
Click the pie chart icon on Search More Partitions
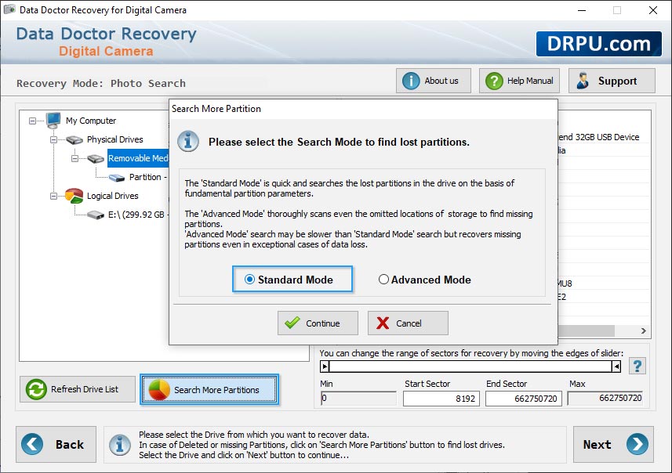tap(159, 390)
